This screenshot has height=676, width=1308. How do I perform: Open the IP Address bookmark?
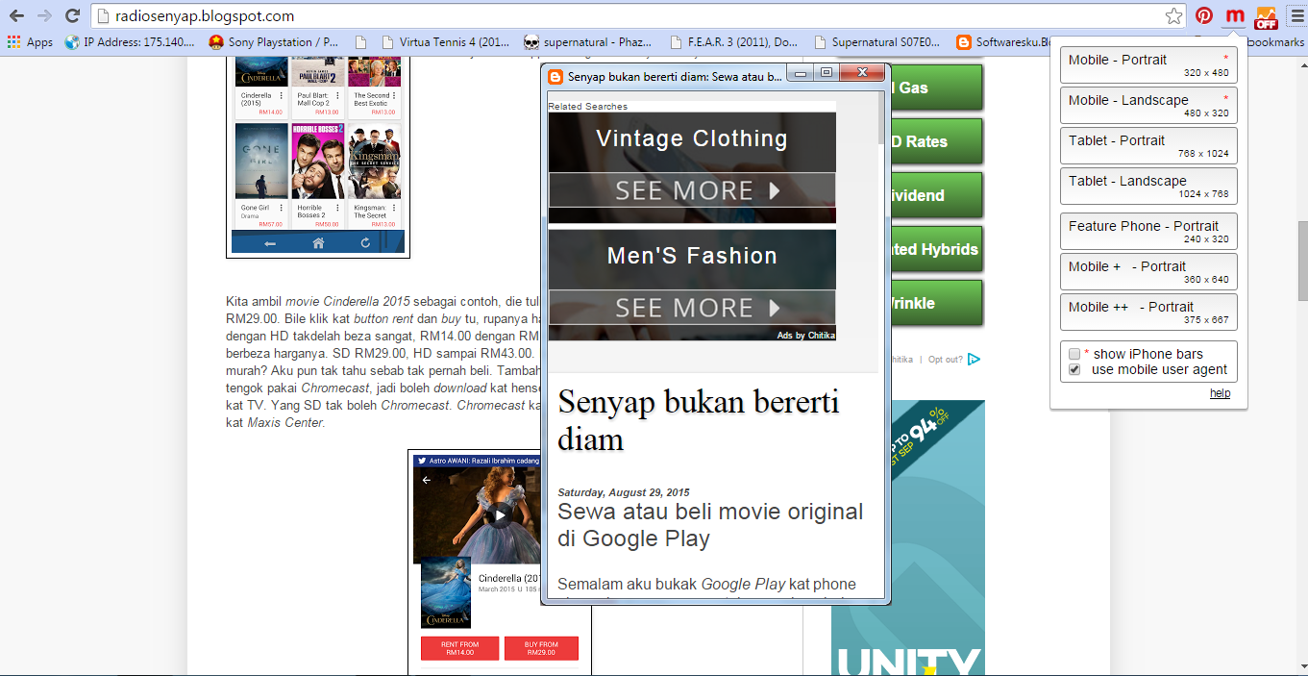tap(130, 42)
